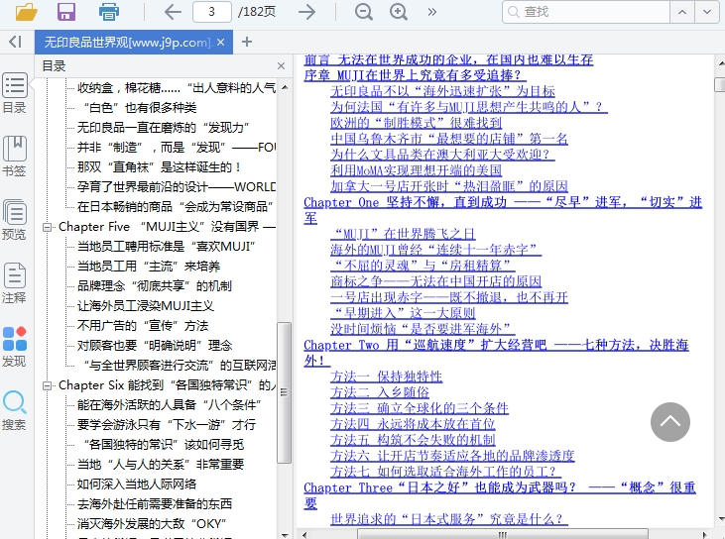Open the 发现 discover sidebar panel

[15, 347]
